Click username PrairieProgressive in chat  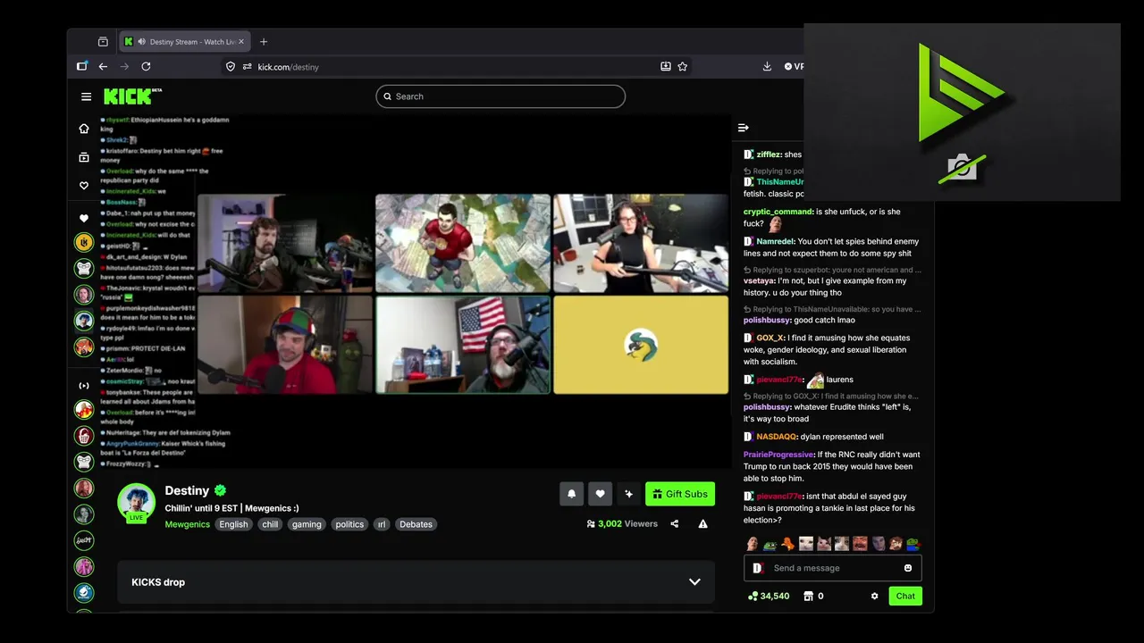click(x=778, y=455)
